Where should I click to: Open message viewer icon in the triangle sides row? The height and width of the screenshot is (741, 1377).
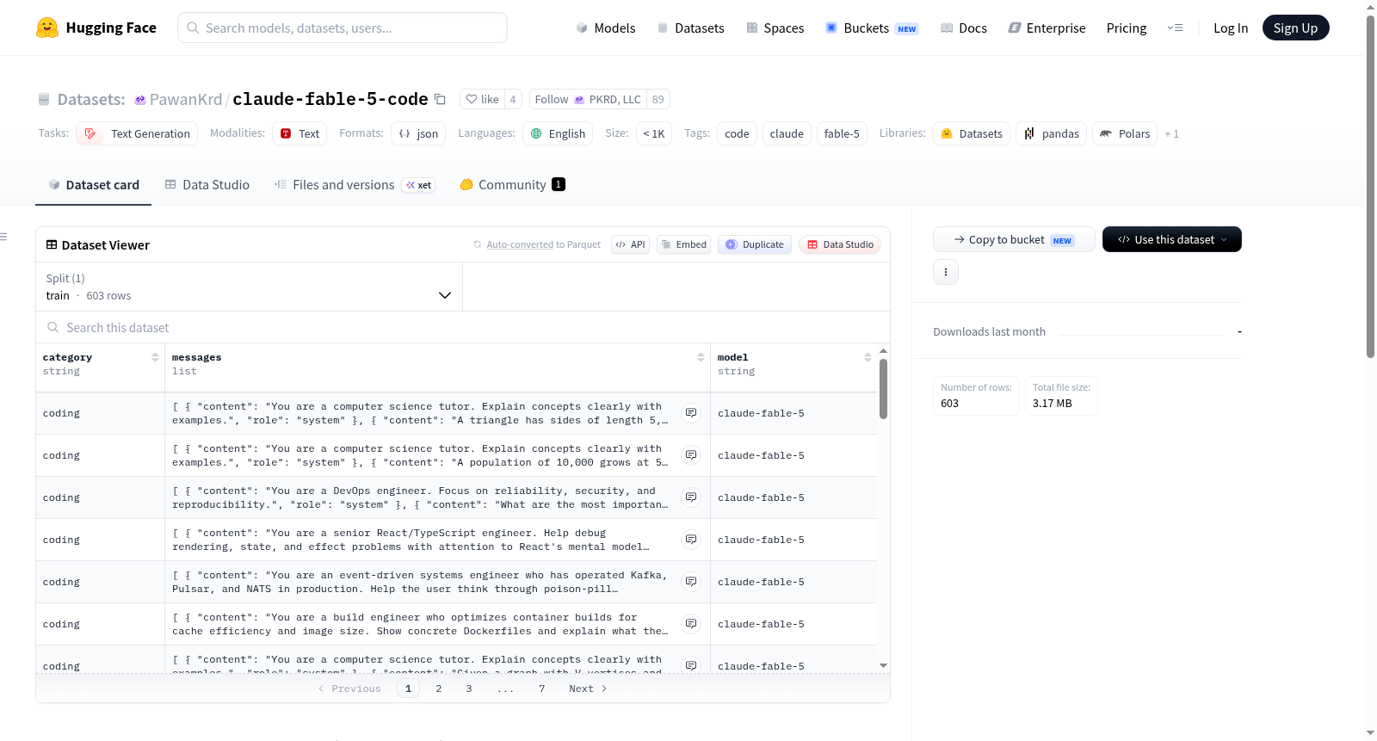(x=691, y=413)
